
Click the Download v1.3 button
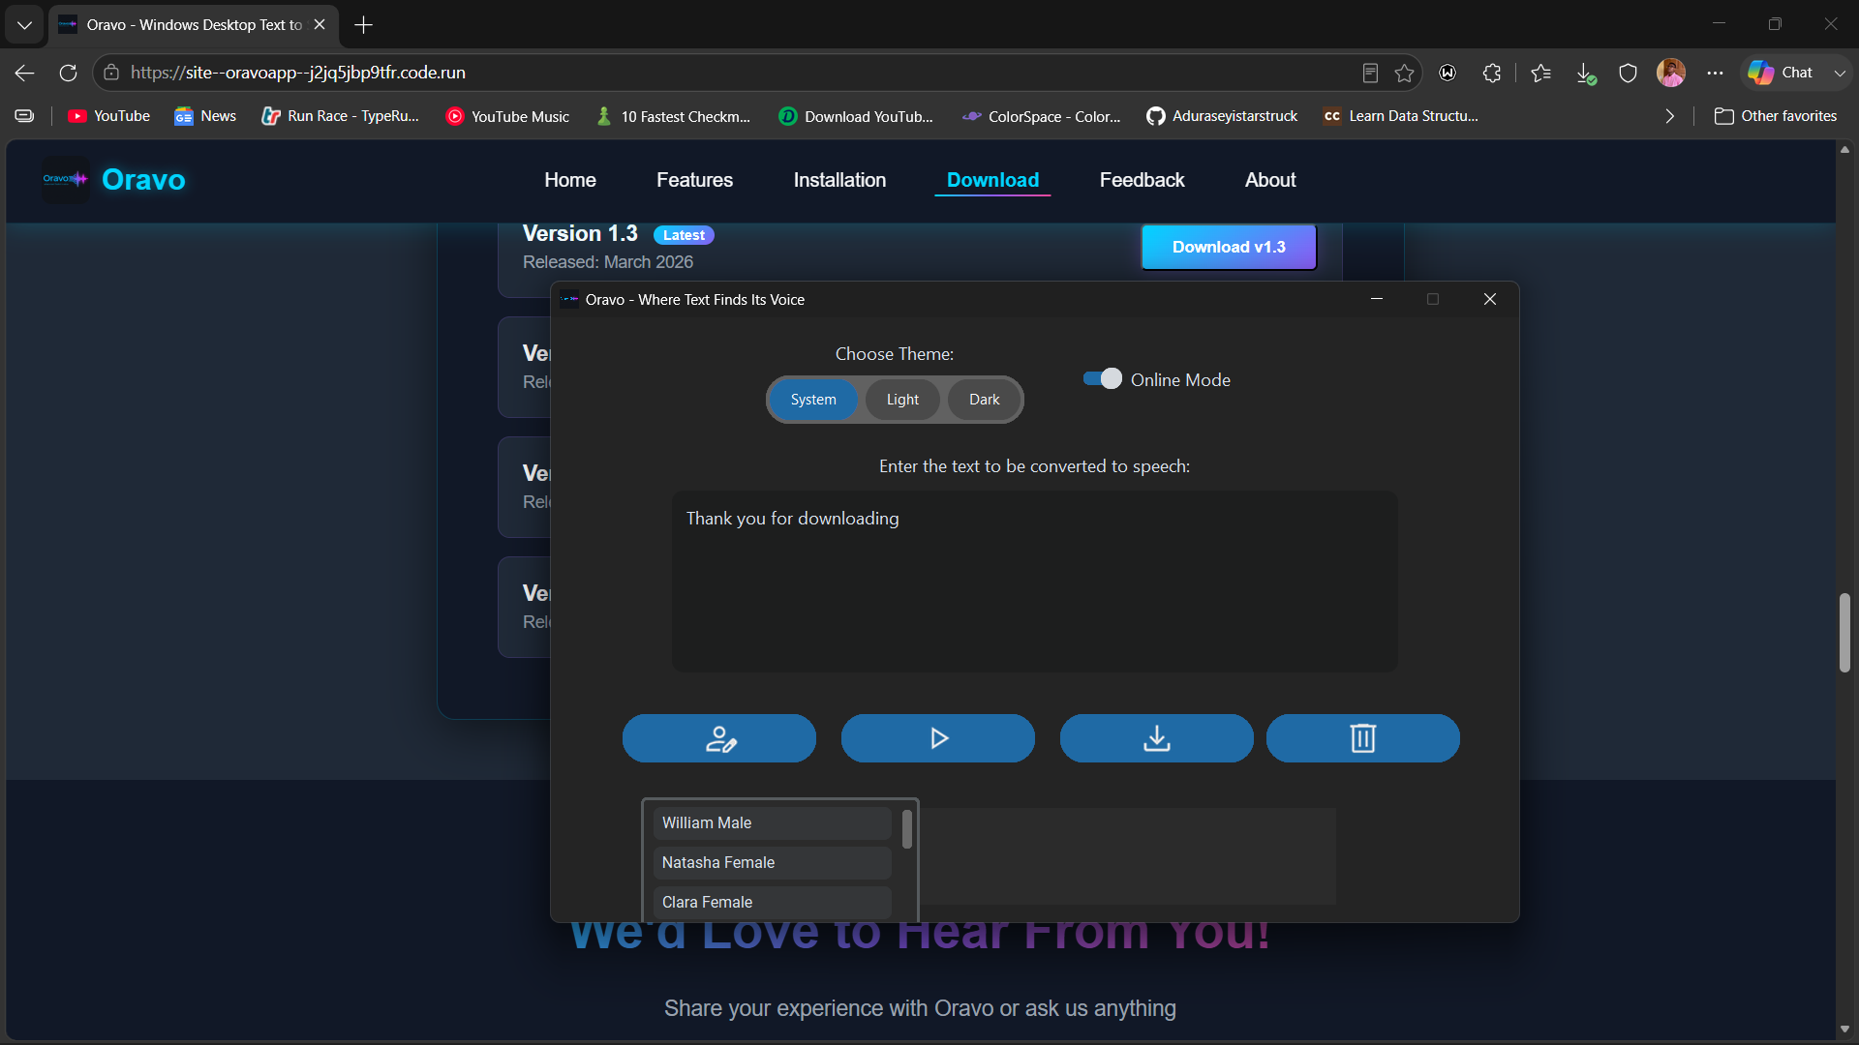coord(1229,247)
